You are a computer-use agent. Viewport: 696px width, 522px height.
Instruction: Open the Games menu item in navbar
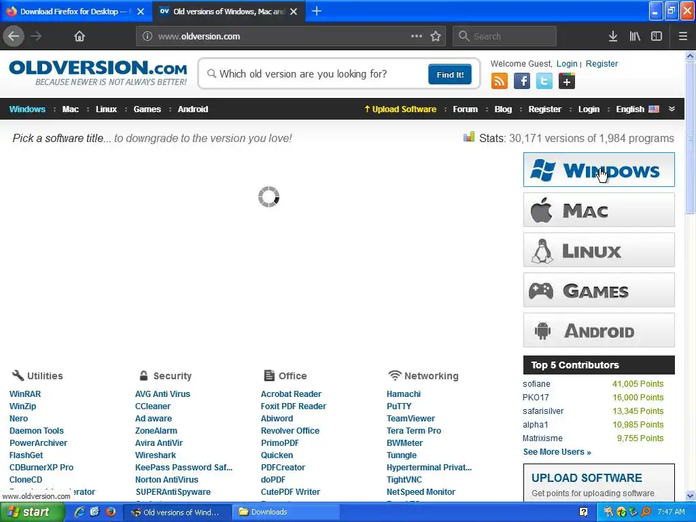click(147, 109)
